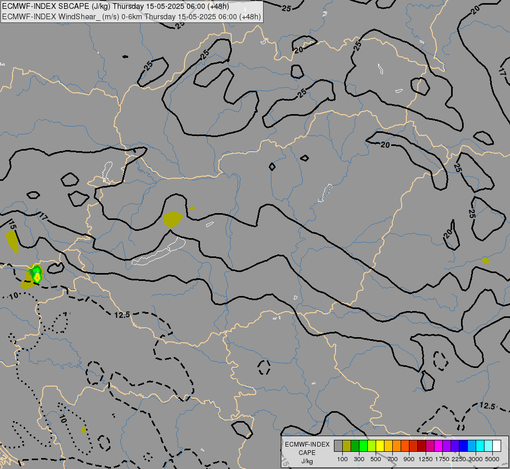Pick the amber swatch left of 700

388,446
